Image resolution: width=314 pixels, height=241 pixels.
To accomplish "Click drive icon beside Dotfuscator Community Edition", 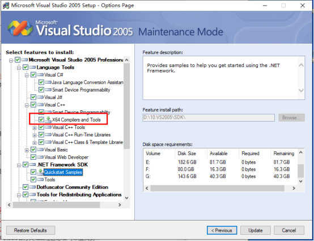I will (x=32, y=187).
